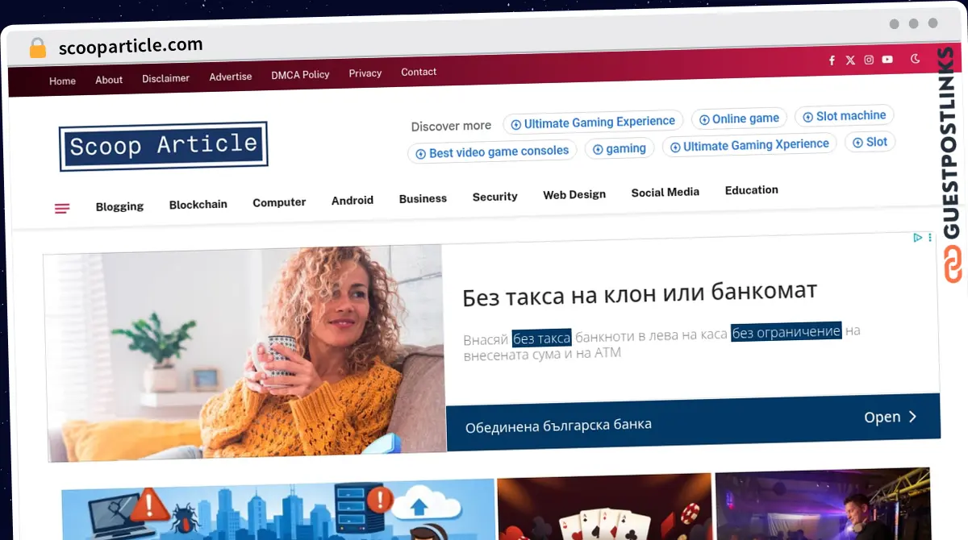
Task: Open the playing cards article thumbnail
Action: click(x=605, y=507)
